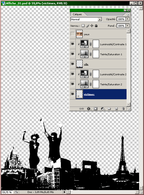Click Teinte/Saturation 1 adjustment thumbnail
144x195 pixels.
(x=84, y=54)
